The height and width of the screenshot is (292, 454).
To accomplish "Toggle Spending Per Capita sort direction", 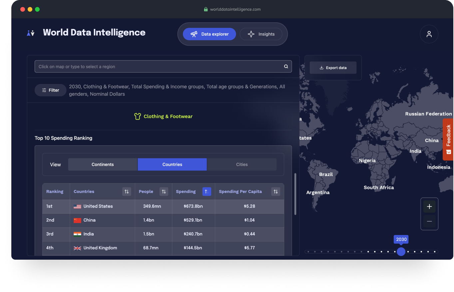I will [x=275, y=191].
